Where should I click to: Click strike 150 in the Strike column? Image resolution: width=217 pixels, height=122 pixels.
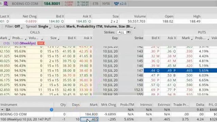click(140, 85)
